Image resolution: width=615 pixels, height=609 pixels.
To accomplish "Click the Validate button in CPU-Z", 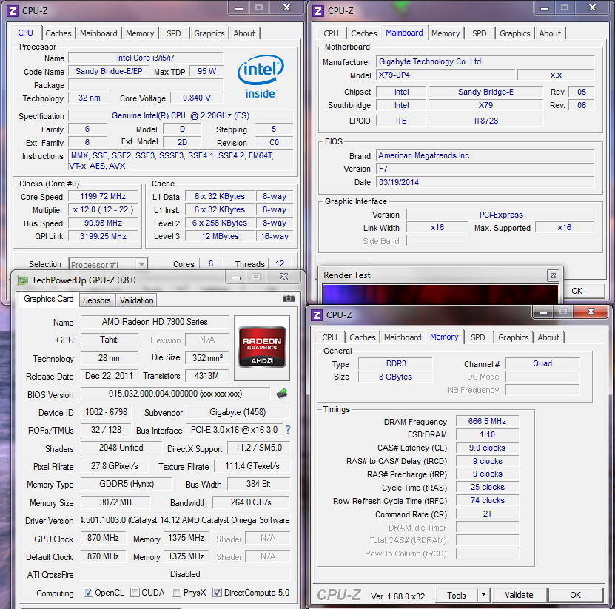I will [519, 595].
